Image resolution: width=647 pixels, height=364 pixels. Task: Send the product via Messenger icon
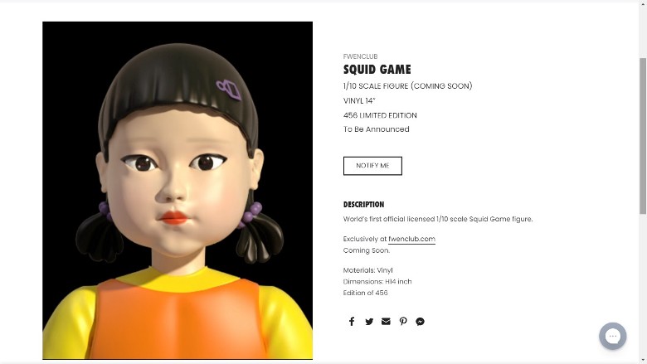[420, 322]
